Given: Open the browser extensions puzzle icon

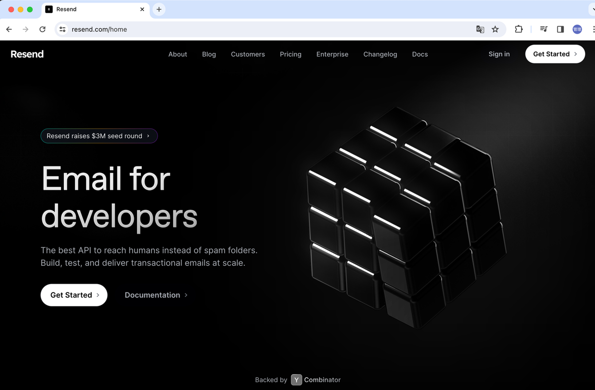Looking at the screenshot, I should tap(519, 29).
